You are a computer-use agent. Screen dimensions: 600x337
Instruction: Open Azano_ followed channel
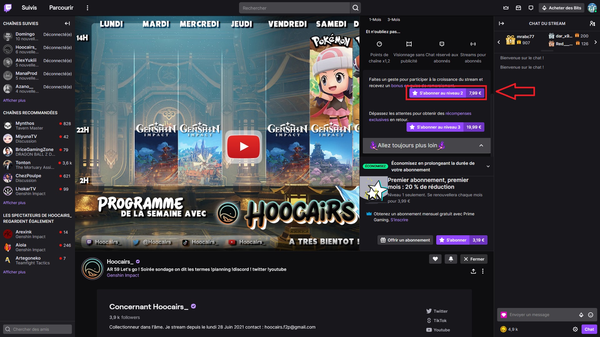37,89
